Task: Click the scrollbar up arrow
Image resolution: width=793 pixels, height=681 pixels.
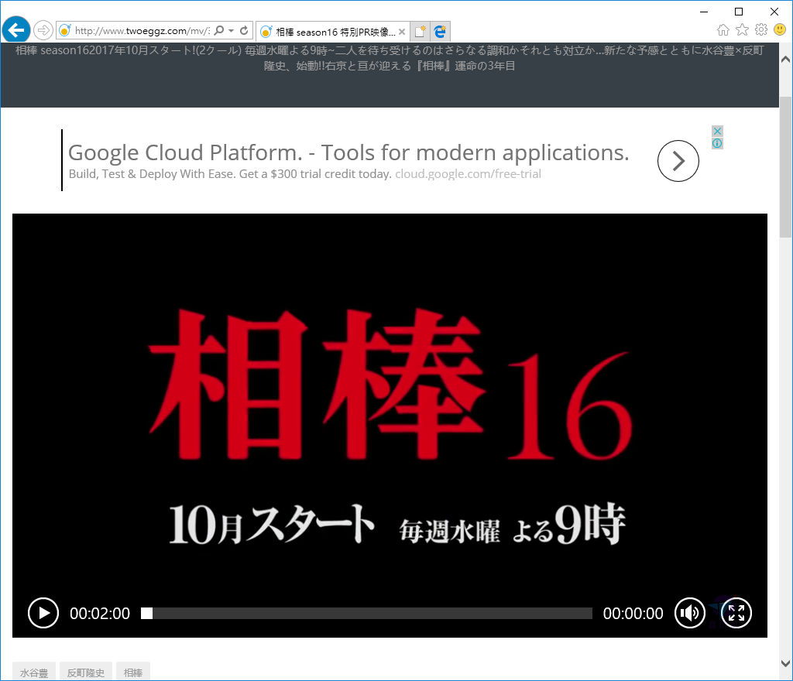Action: click(785, 59)
